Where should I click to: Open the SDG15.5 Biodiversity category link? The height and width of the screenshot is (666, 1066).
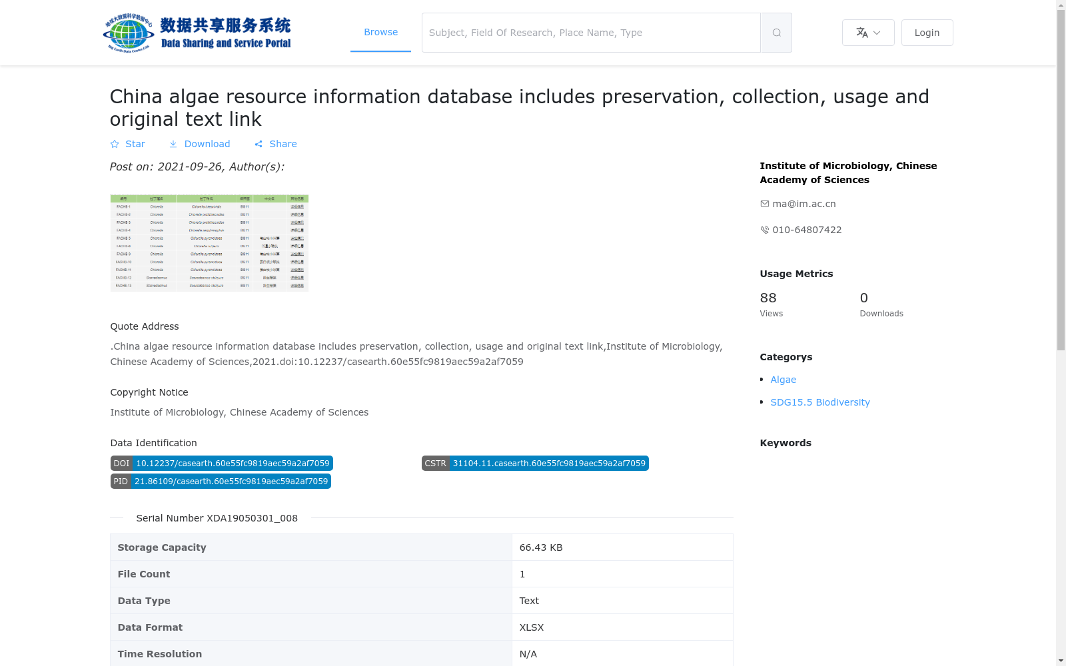point(820,402)
